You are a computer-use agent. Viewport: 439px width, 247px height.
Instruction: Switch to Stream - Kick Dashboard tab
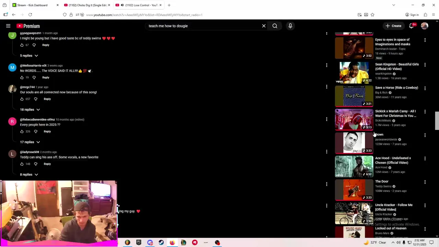pyautogui.click(x=32, y=5)
